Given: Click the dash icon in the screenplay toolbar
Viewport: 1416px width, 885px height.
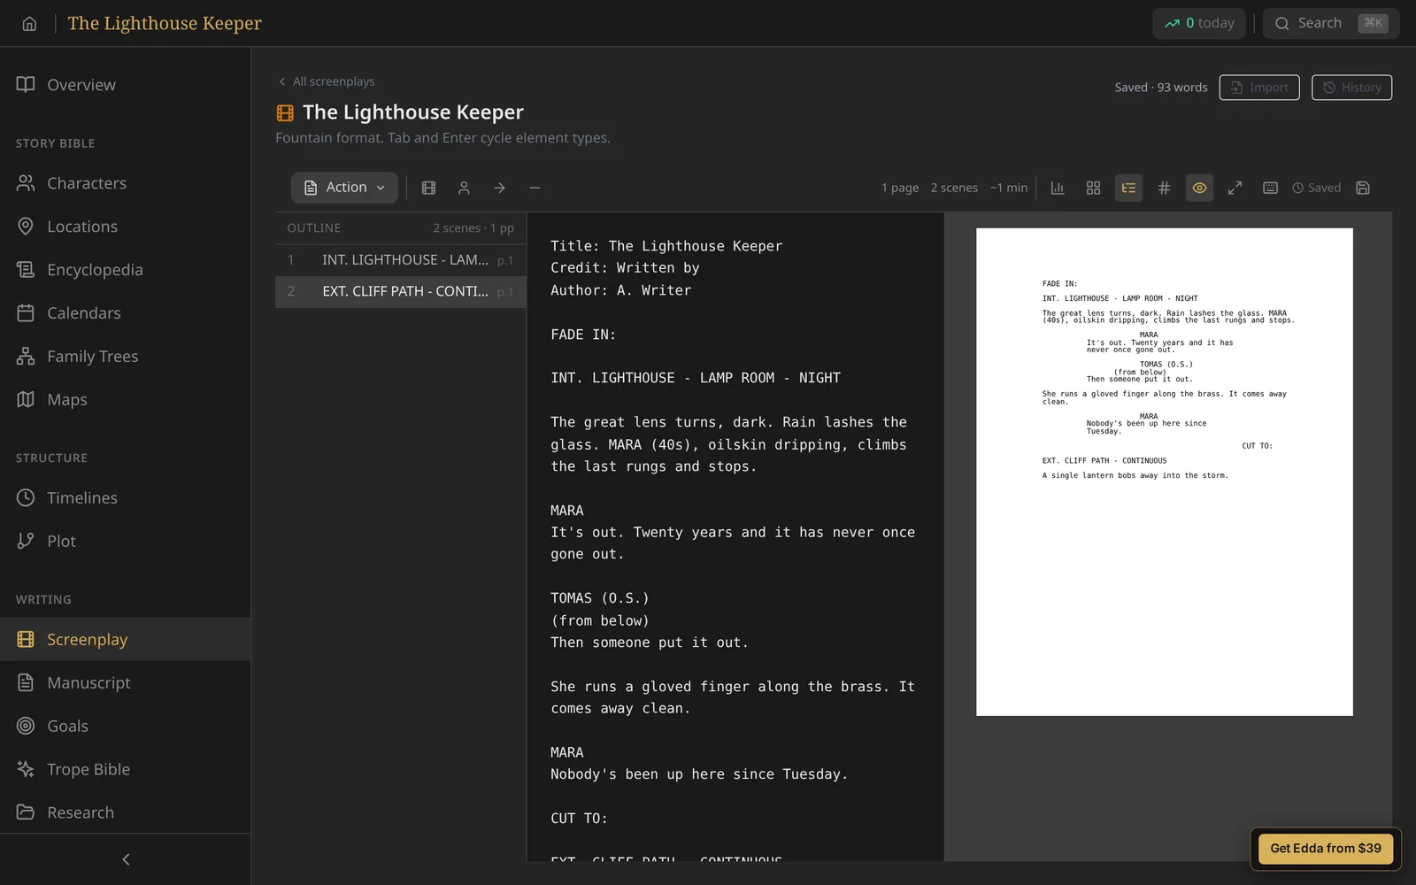Looking at the screenshot, I should (535, 188).
